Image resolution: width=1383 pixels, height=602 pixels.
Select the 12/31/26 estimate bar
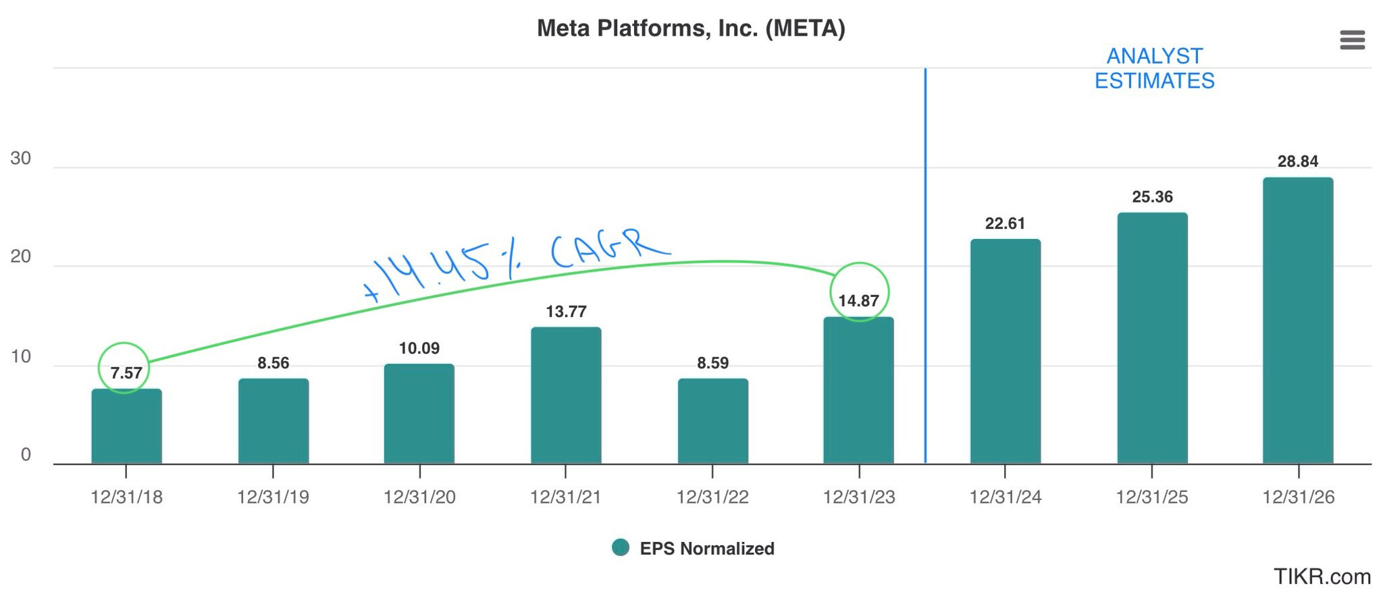[x=1297, y=321]
